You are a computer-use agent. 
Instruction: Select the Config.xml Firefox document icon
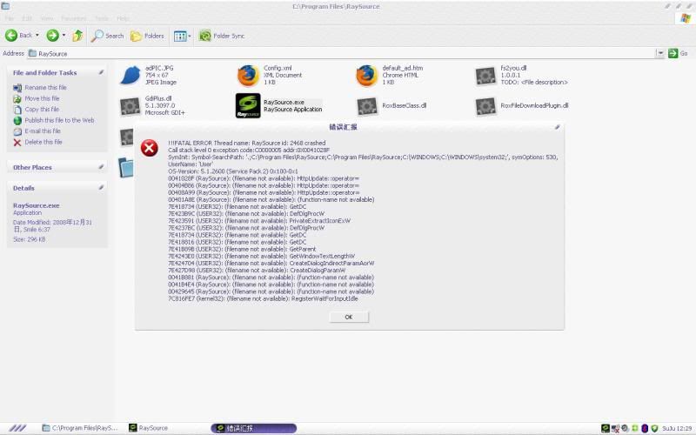point(248,76)
